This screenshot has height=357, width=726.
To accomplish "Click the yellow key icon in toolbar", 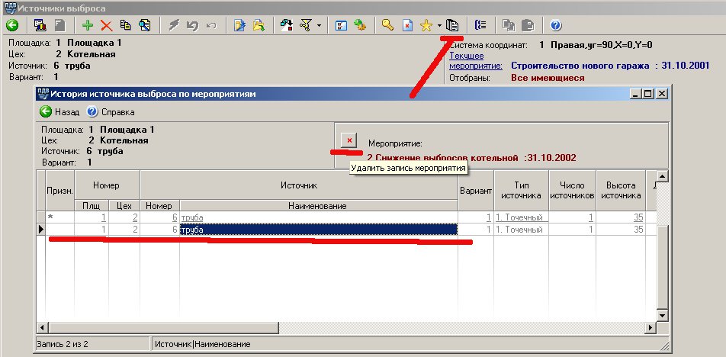I will [387, 25].
